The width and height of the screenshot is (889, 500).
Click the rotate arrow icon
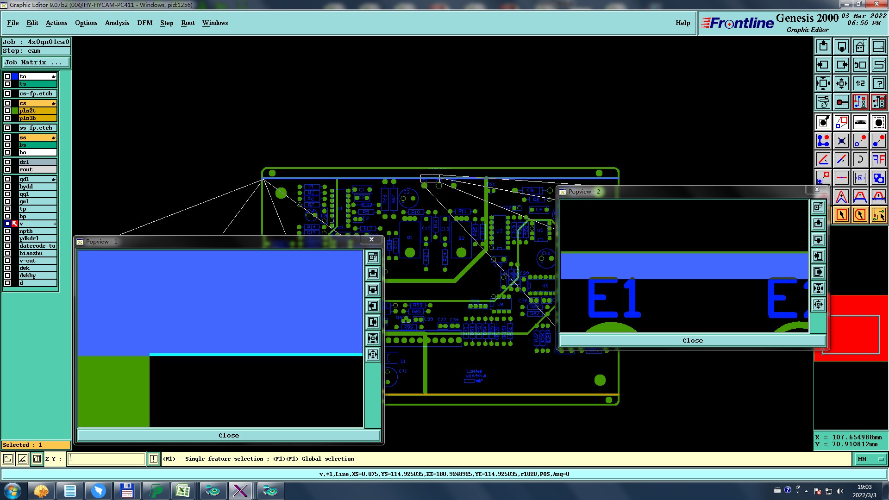pyautogui.click(x=860, y=159)
